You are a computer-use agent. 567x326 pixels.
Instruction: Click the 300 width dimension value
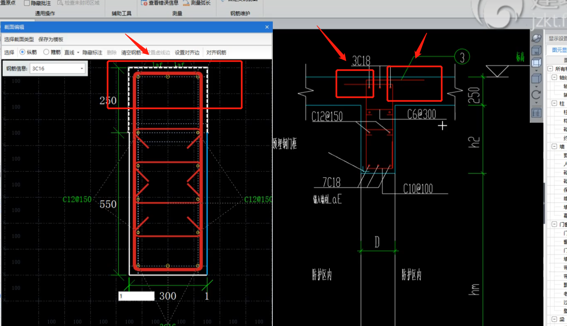(167, 296)
